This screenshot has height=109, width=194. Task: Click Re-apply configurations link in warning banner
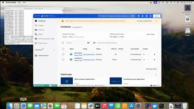coord(145,21)
